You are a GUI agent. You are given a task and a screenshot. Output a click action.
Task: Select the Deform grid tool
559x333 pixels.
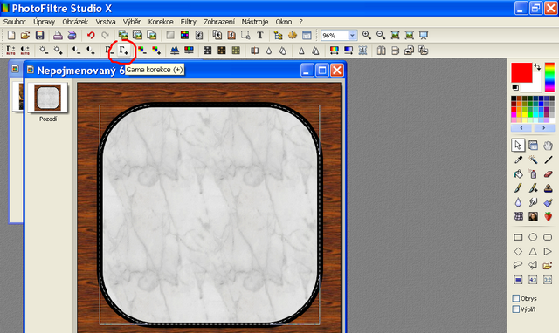518,216
